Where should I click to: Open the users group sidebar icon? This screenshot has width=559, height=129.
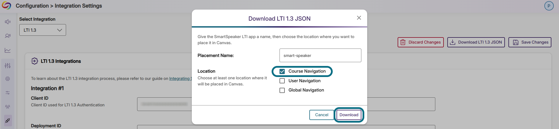click(8, 107)
